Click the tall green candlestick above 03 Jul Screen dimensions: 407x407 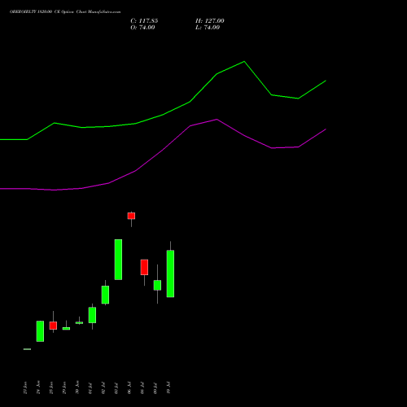pyautogui.click(x=118, y=260)
